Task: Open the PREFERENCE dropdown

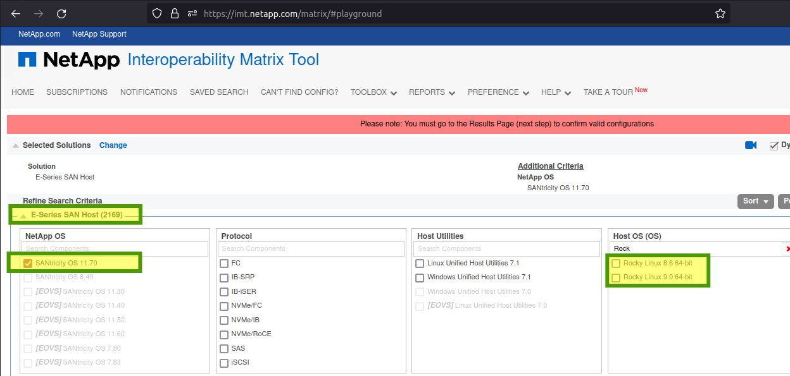Action: point(498,92)
